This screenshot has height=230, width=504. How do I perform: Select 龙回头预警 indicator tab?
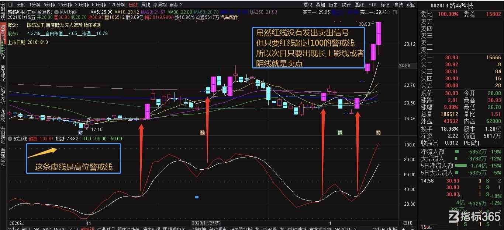point(266,228)
